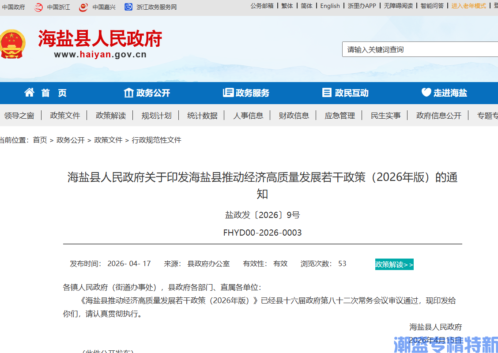Screen dimensions: 498x353
Task: Click the 浙江政务服务网 blue icon
Action: click(128, 7)
